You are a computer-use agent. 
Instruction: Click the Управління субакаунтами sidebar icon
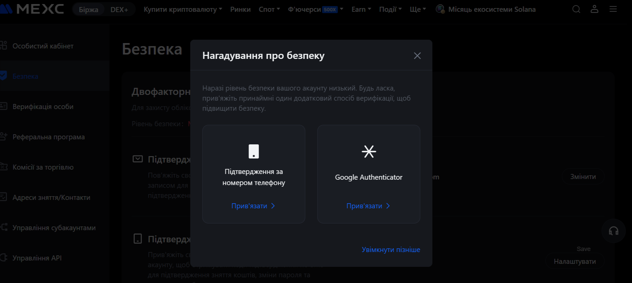tap(3, 227)
